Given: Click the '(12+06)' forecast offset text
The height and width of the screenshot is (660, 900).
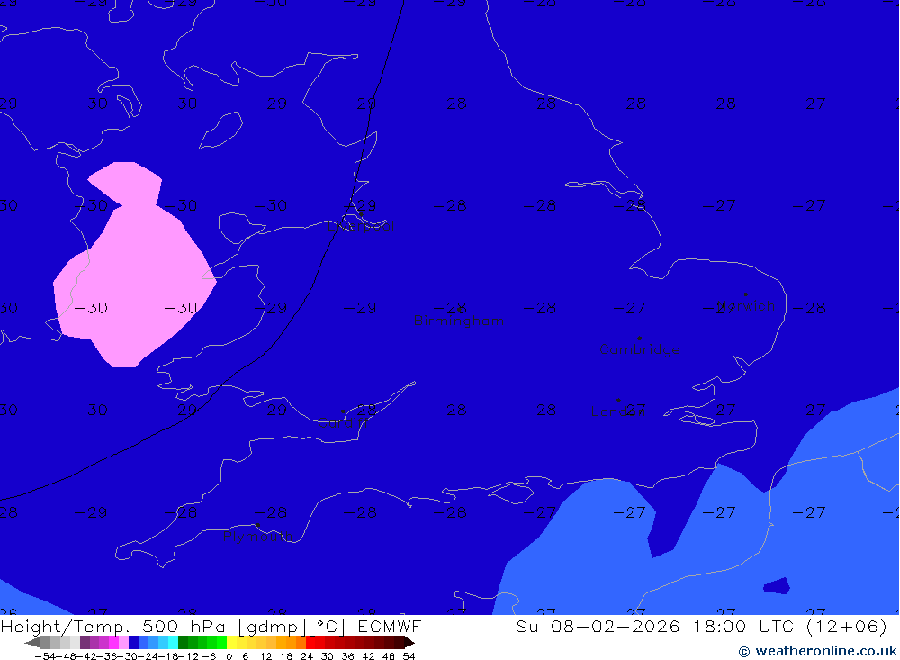Looking at the screenshot, I should tap(847, 627).
